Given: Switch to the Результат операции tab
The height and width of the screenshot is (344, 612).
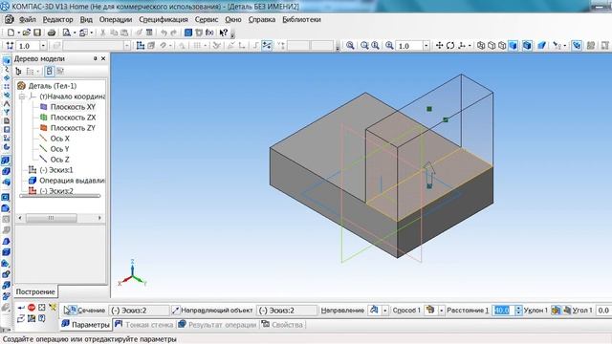Looking at the screenshot, I should click(217, 325).
